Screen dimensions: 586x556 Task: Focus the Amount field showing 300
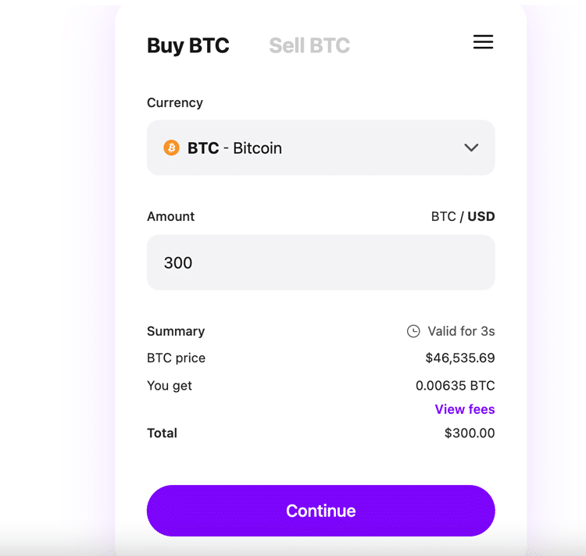tap(320, 262)
